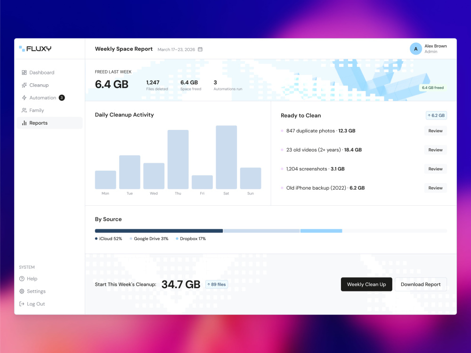Screen dimensions: 471x353
Task: Click the Help question mark icon
Action: (22, 279)
